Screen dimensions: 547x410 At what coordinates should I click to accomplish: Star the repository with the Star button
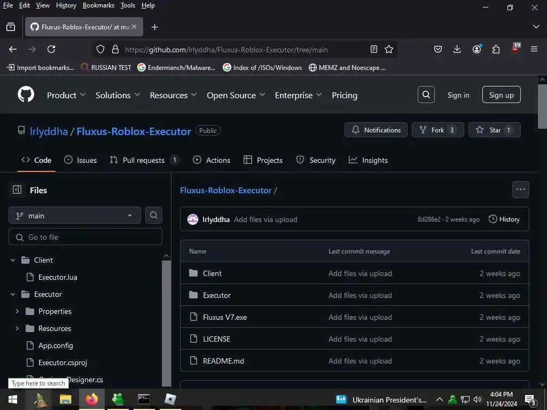[x=494, y=130]
